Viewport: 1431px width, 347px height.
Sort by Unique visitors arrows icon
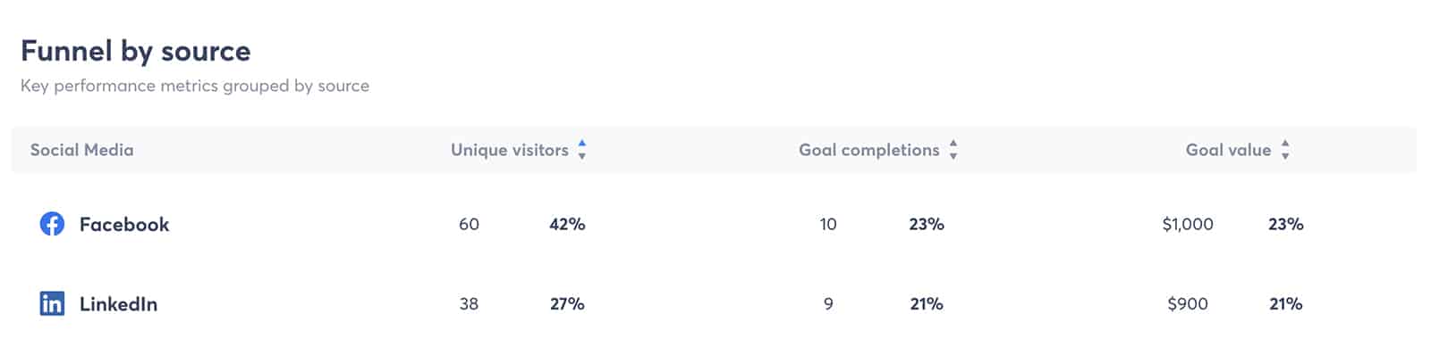(582, 150)
